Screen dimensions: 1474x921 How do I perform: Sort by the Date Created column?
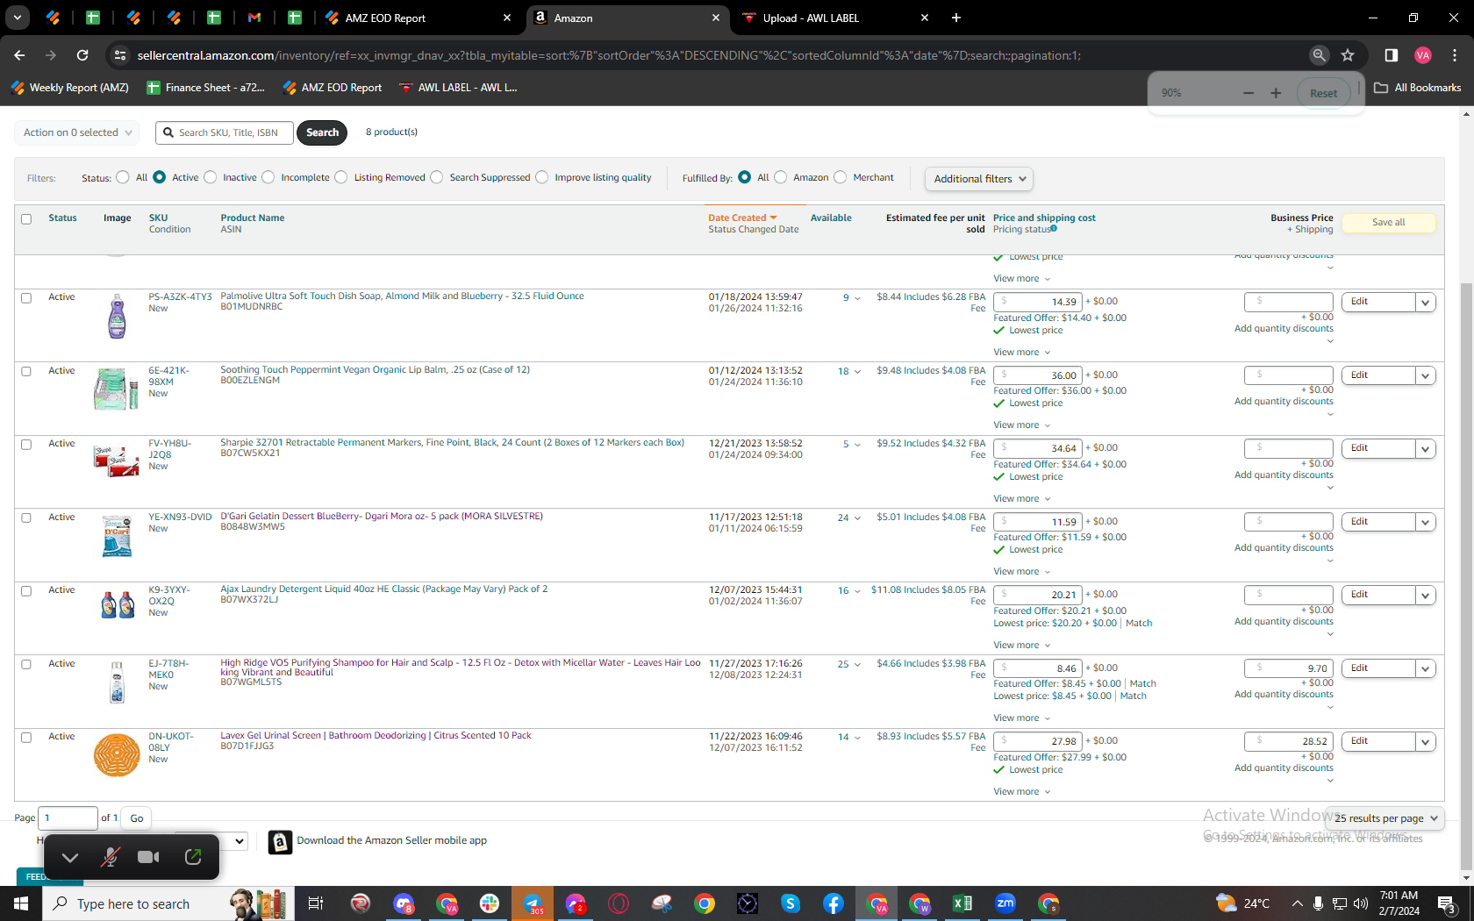[x=742, y=218]
